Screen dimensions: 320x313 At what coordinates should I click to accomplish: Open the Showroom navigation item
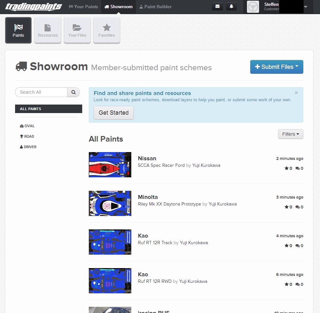click(118, 7)
